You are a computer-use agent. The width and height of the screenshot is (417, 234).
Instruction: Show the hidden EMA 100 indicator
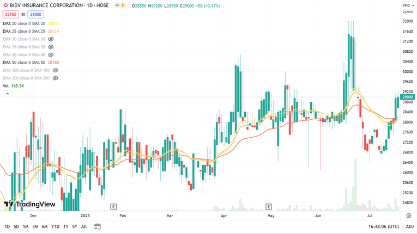(55, 70)
